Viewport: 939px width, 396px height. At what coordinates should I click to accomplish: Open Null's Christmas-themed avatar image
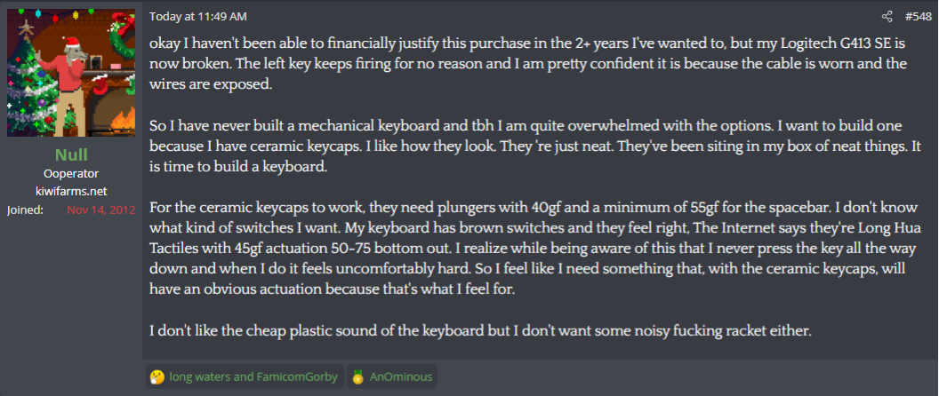click(71, 74)
